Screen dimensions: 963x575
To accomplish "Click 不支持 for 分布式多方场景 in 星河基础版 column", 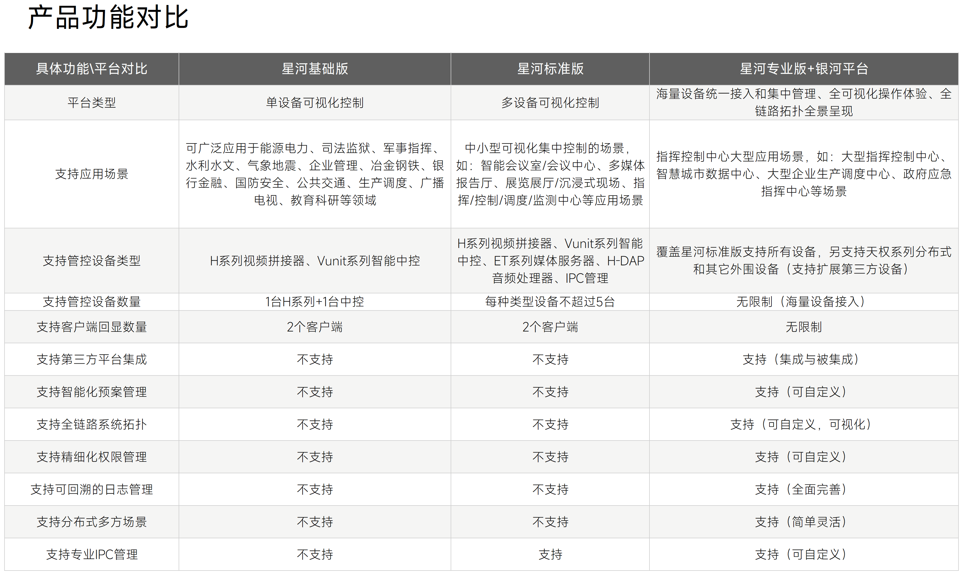I will tap(315, 522).
